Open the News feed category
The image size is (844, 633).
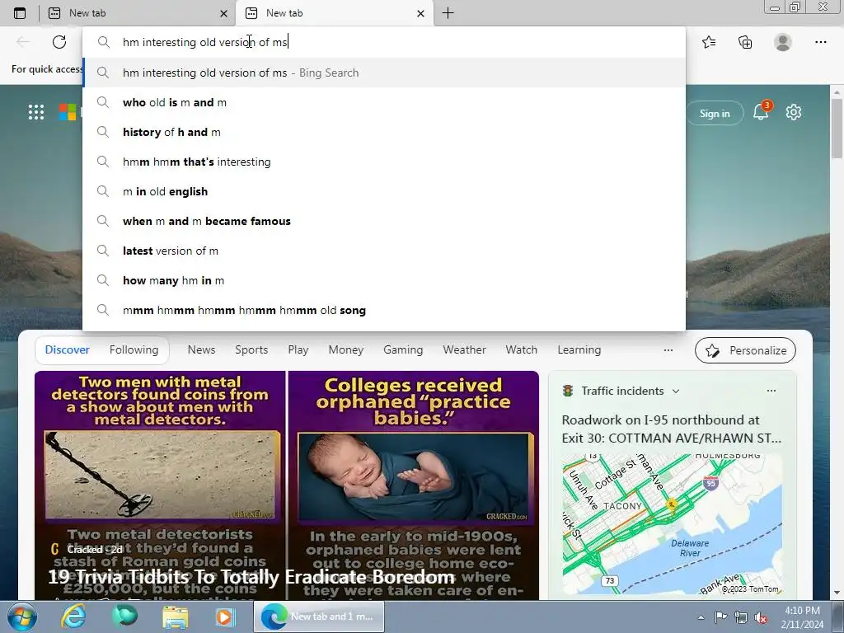coord(201,349)
